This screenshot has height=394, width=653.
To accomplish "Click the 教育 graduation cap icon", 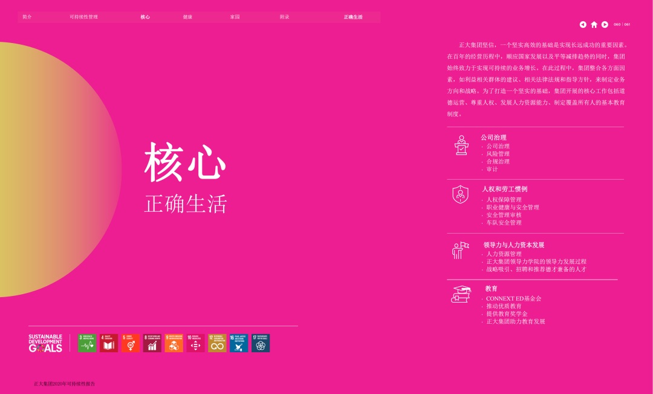I will click(461, 294).
